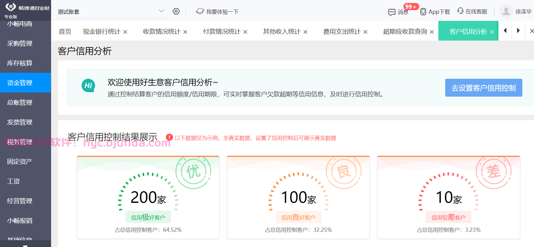Click the 信用较差客户 label
Image resolution: width=534 pixels, height=247 pixels.
point(449,217)
